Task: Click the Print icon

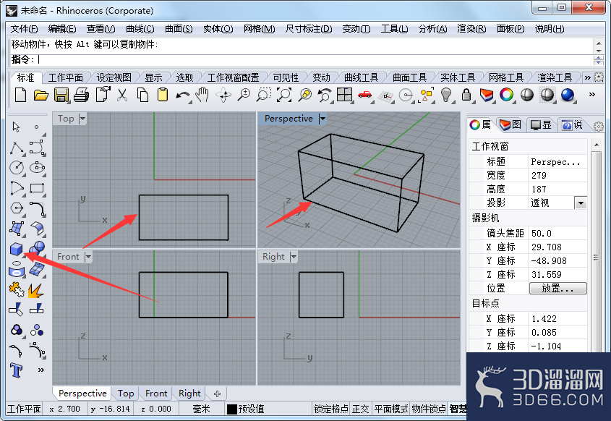Action: [x=82, y=95]
